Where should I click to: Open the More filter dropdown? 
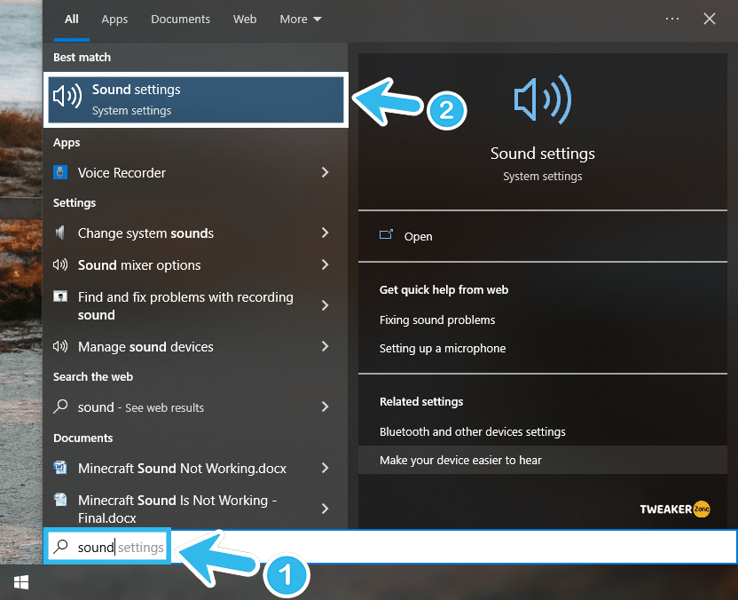pos(301,20)
